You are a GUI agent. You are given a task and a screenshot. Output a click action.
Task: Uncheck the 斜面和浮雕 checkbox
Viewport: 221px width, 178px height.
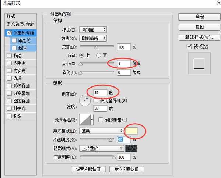[10, 33]
